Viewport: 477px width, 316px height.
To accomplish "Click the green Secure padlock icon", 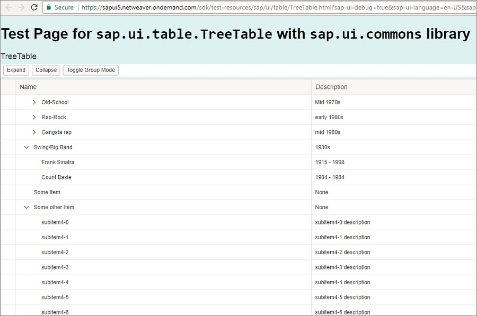I will coord(49,7).
